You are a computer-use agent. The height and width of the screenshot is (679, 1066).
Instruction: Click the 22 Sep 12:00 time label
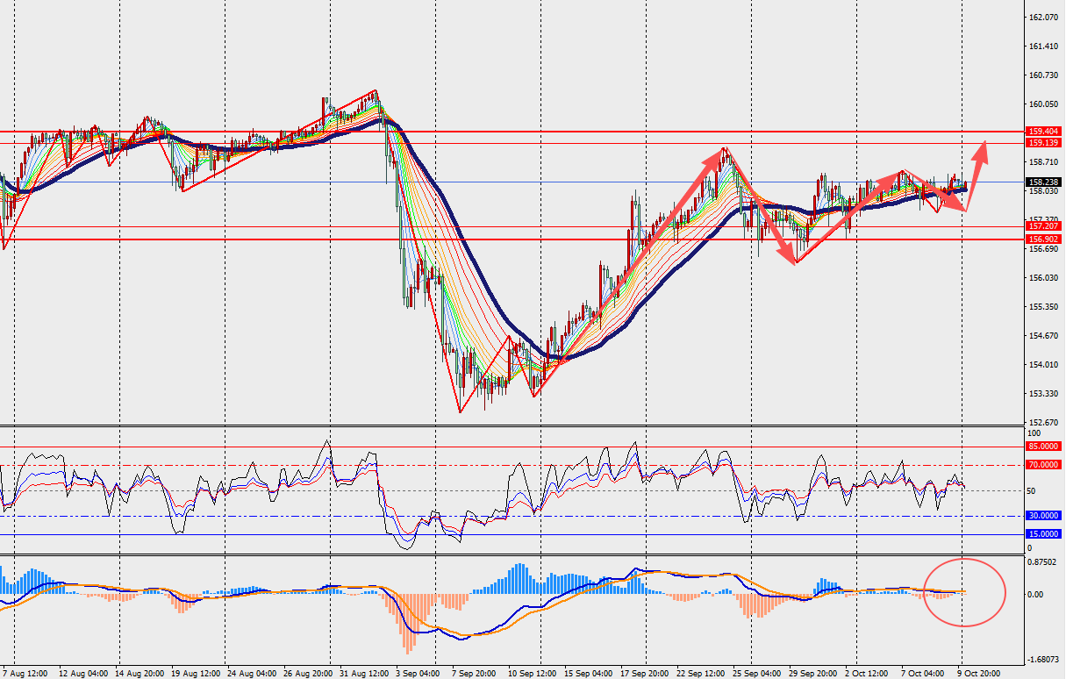699,673
